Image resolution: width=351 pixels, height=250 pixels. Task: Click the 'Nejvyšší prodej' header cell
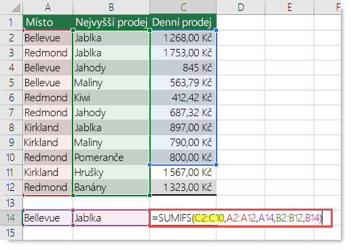click(111, 22)
